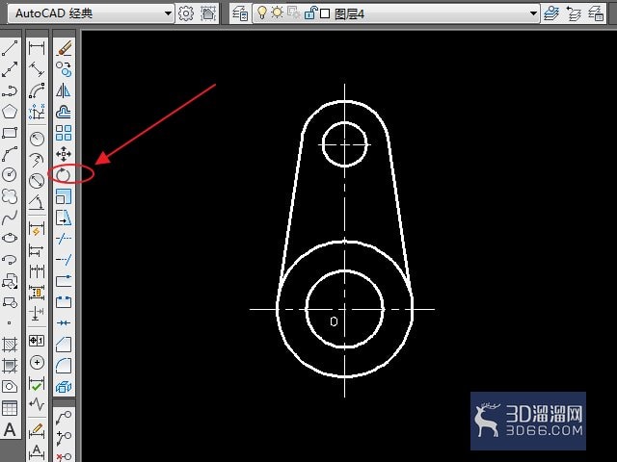Select the Multiline Text tool

[10, 429]
